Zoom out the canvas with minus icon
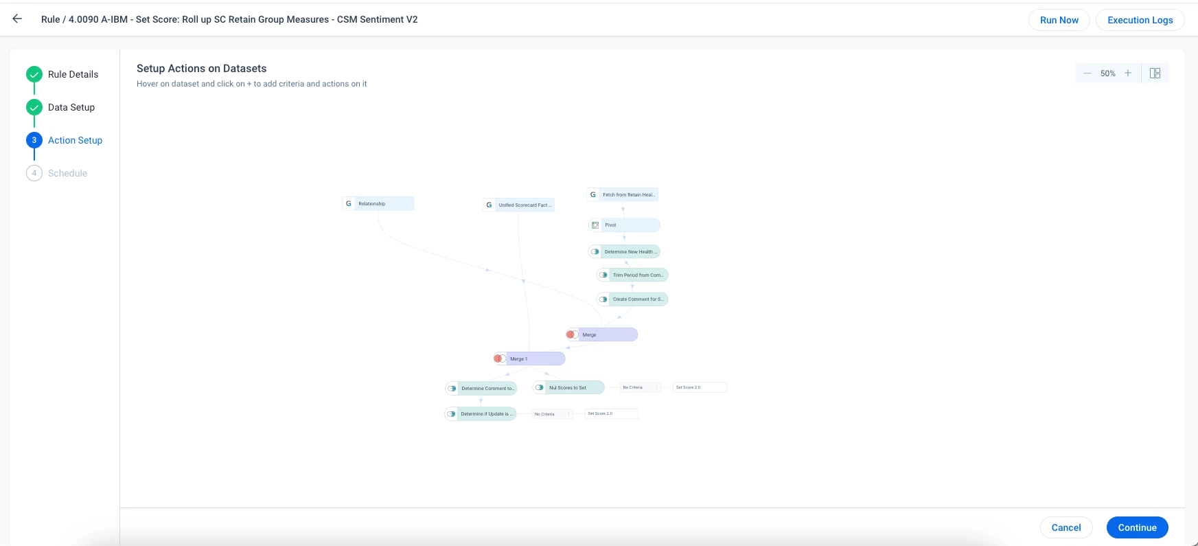This screenshot has height=546, width=1198. pyautogui.click(x=1087, y=73)
